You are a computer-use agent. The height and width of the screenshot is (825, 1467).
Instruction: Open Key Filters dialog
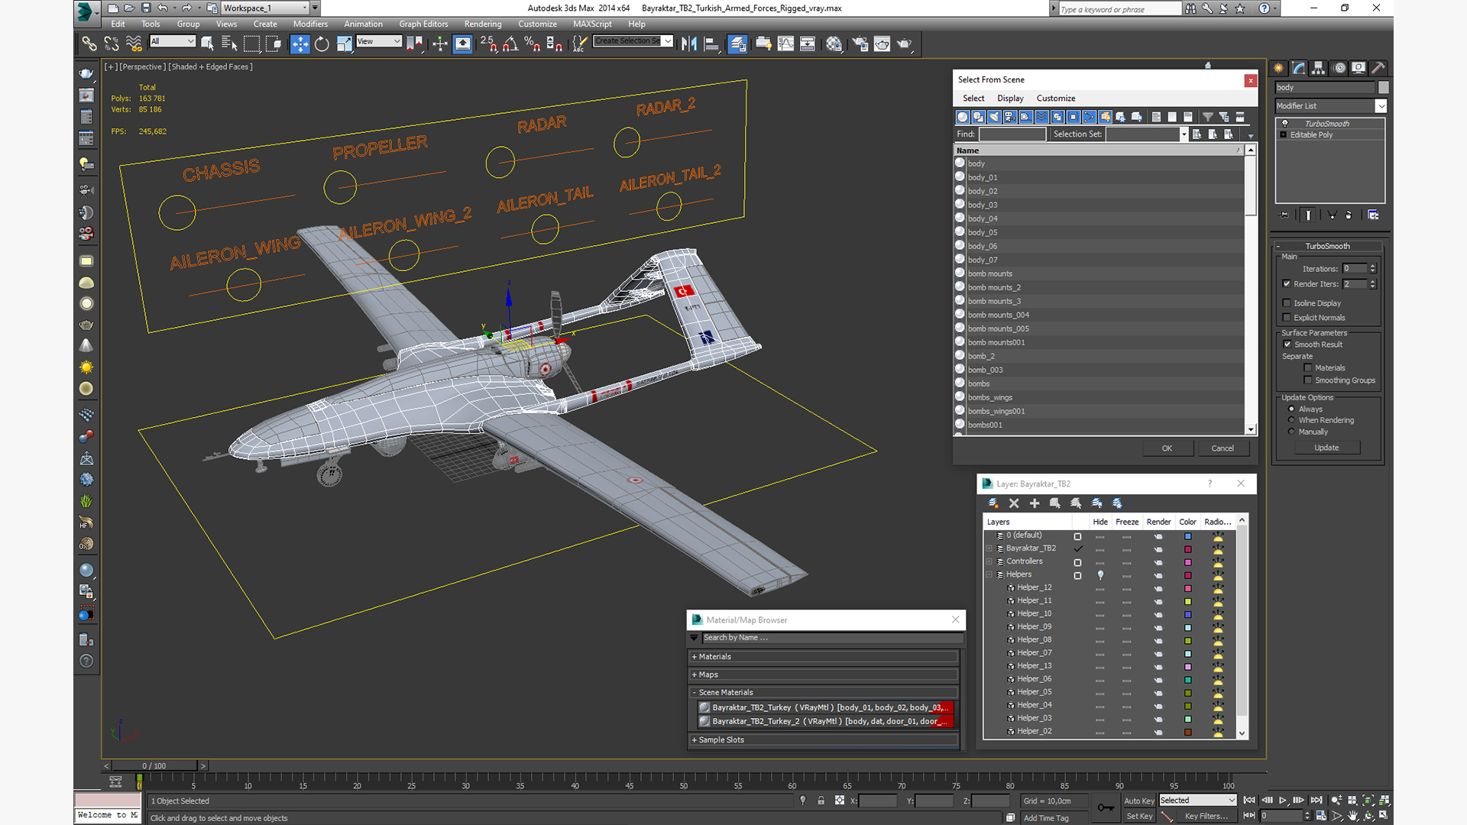tap(1206, 816)
